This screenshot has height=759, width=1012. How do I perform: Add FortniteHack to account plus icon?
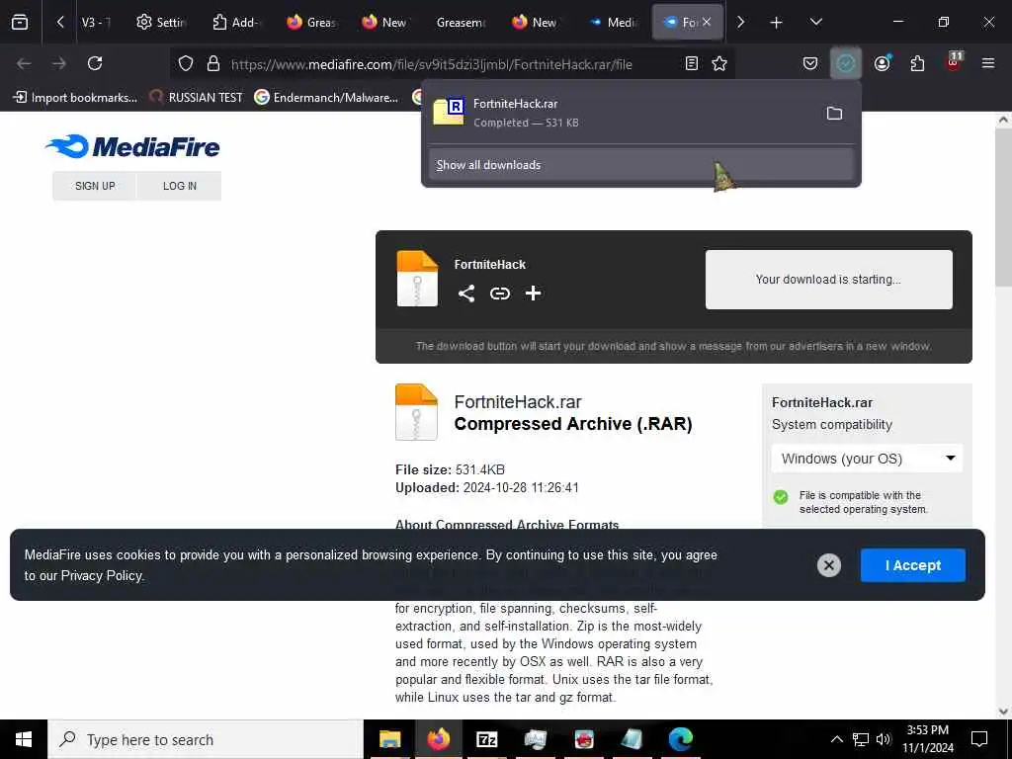[x=533, y=294]
